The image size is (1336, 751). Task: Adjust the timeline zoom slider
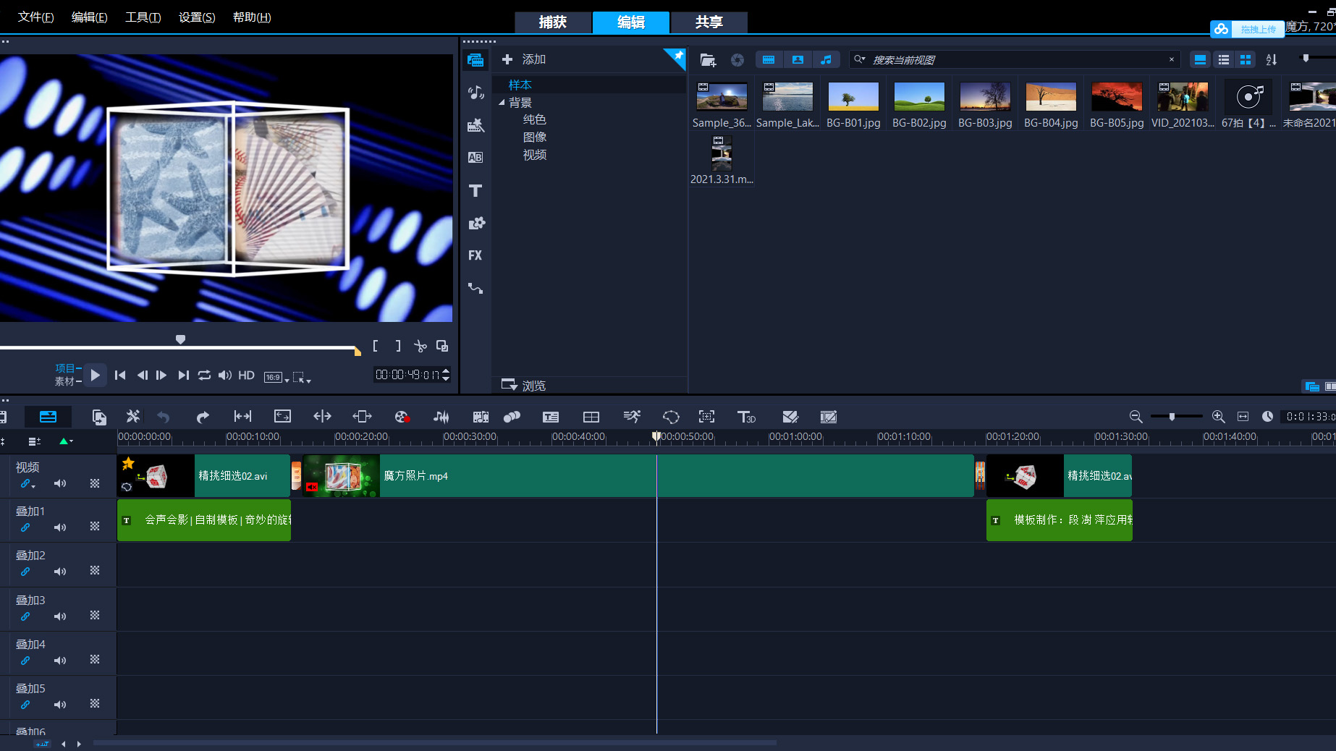point(1172,417)
